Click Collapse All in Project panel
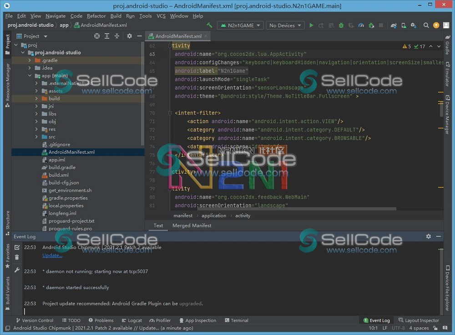Screen dimensions: 455x335 tap(117, 36)
